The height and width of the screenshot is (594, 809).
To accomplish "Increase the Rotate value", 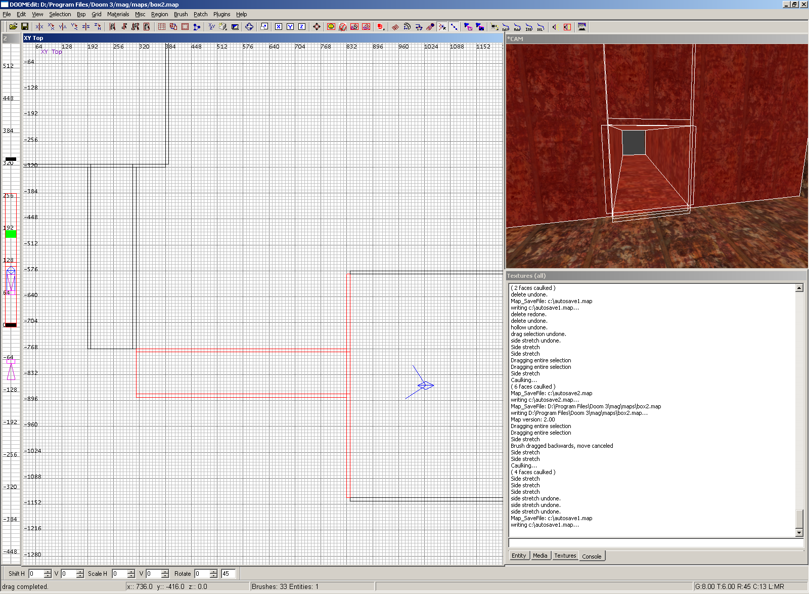I will pos(214,571).
